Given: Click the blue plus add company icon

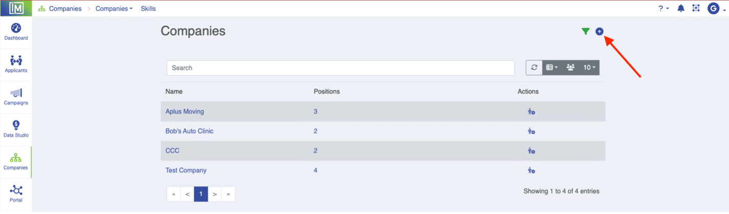Looking at the screenshot, I should 600,32.
